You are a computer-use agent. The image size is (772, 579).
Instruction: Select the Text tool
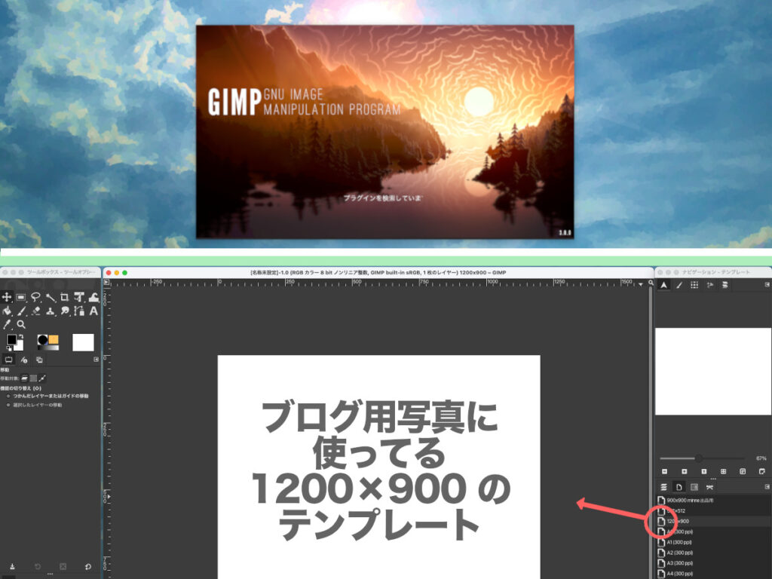tap(93, 311)
